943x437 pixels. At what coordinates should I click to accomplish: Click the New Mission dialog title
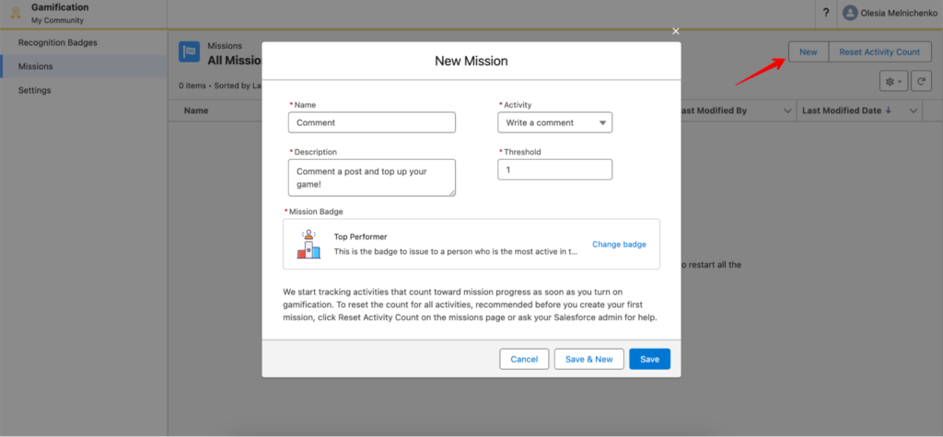tap(471, 61)
